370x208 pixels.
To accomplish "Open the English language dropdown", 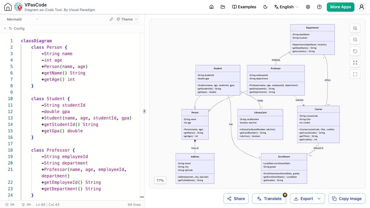I will (x=286, y=7).
